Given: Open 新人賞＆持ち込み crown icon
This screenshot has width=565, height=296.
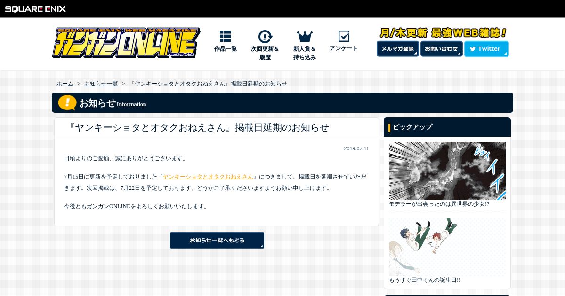Looking at the screenshot, I should pos(305,37).
